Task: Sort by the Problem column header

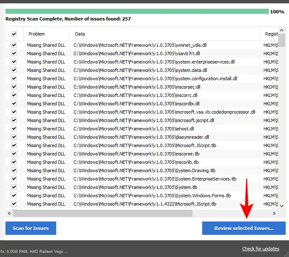Action: pos(37,34)
